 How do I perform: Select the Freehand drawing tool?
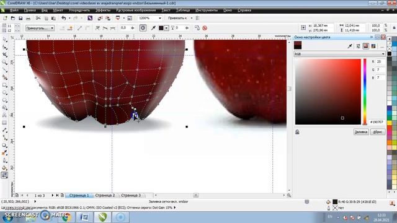[4, 70]
